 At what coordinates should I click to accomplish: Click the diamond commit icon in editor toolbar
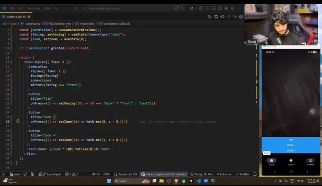point(229,17)
